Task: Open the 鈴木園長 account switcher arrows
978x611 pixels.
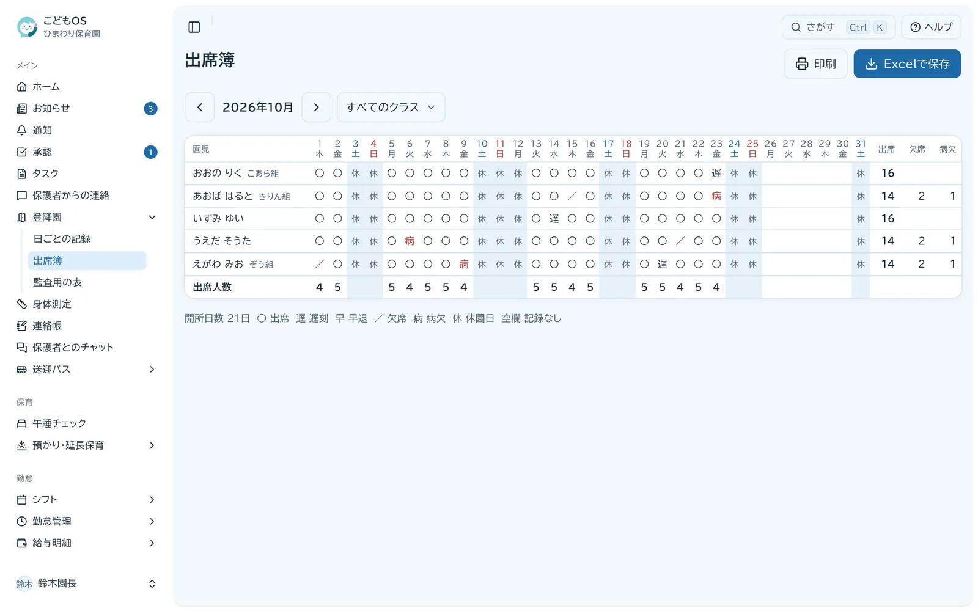Action: (152, 584)
